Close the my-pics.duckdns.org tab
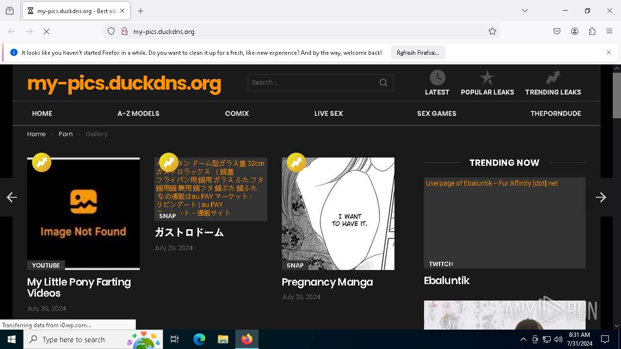The height and width of the screenshot is (349, 621). [x=122, y=11]
